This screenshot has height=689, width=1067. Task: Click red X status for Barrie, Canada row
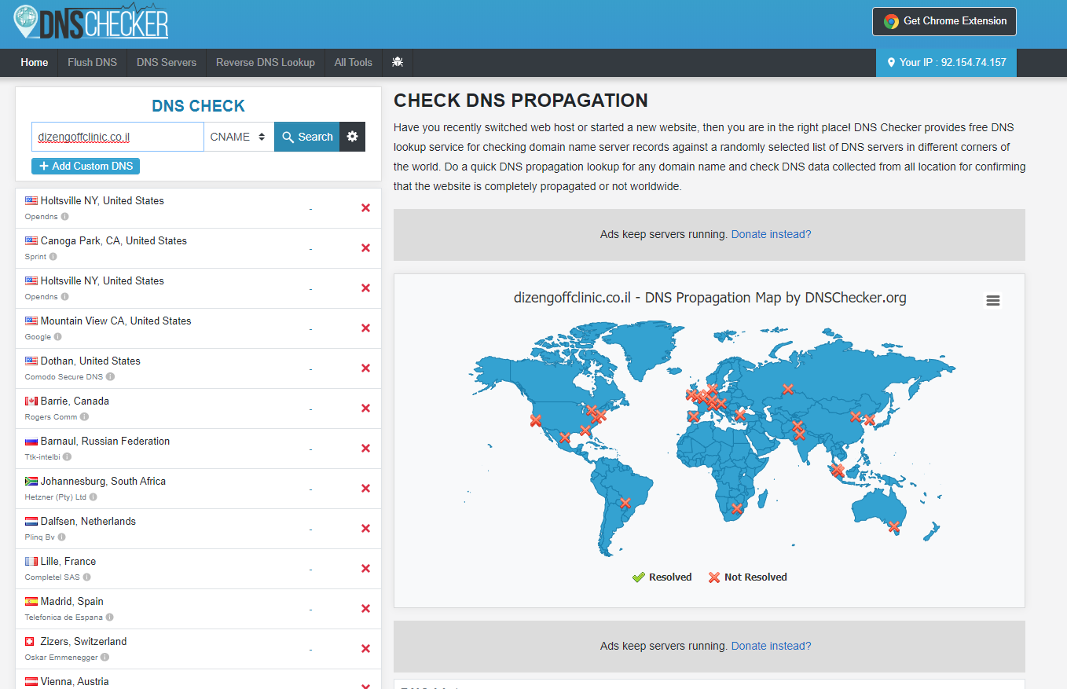coord(365,409)
